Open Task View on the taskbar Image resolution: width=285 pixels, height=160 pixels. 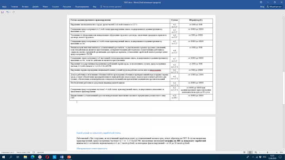click(18, 157)
